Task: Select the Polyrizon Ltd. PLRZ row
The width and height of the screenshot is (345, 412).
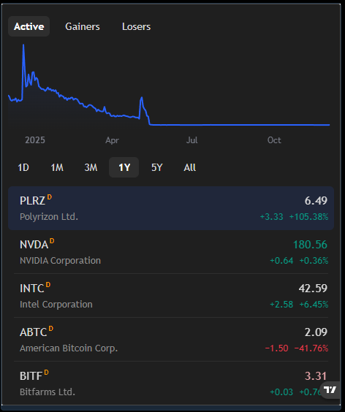Action: [x=171, y=208]
